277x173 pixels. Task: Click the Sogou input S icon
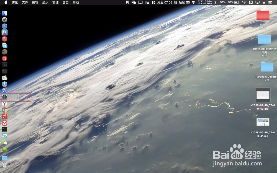click(251, 2)
